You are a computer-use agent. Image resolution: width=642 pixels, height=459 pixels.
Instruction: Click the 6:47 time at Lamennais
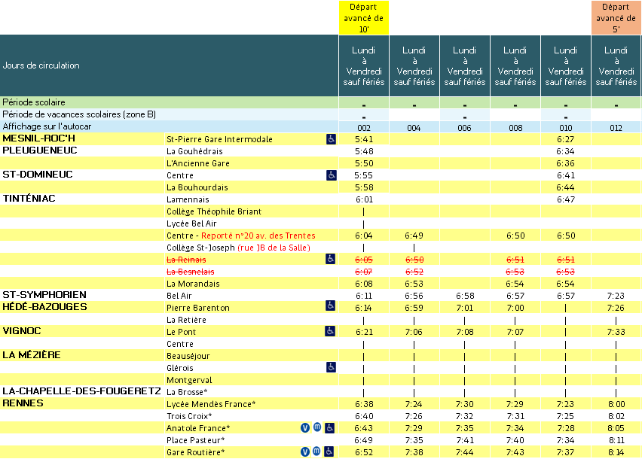(x=565, y=199)
